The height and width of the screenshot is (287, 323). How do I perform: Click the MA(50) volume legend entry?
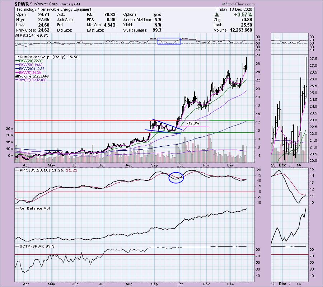32,80
